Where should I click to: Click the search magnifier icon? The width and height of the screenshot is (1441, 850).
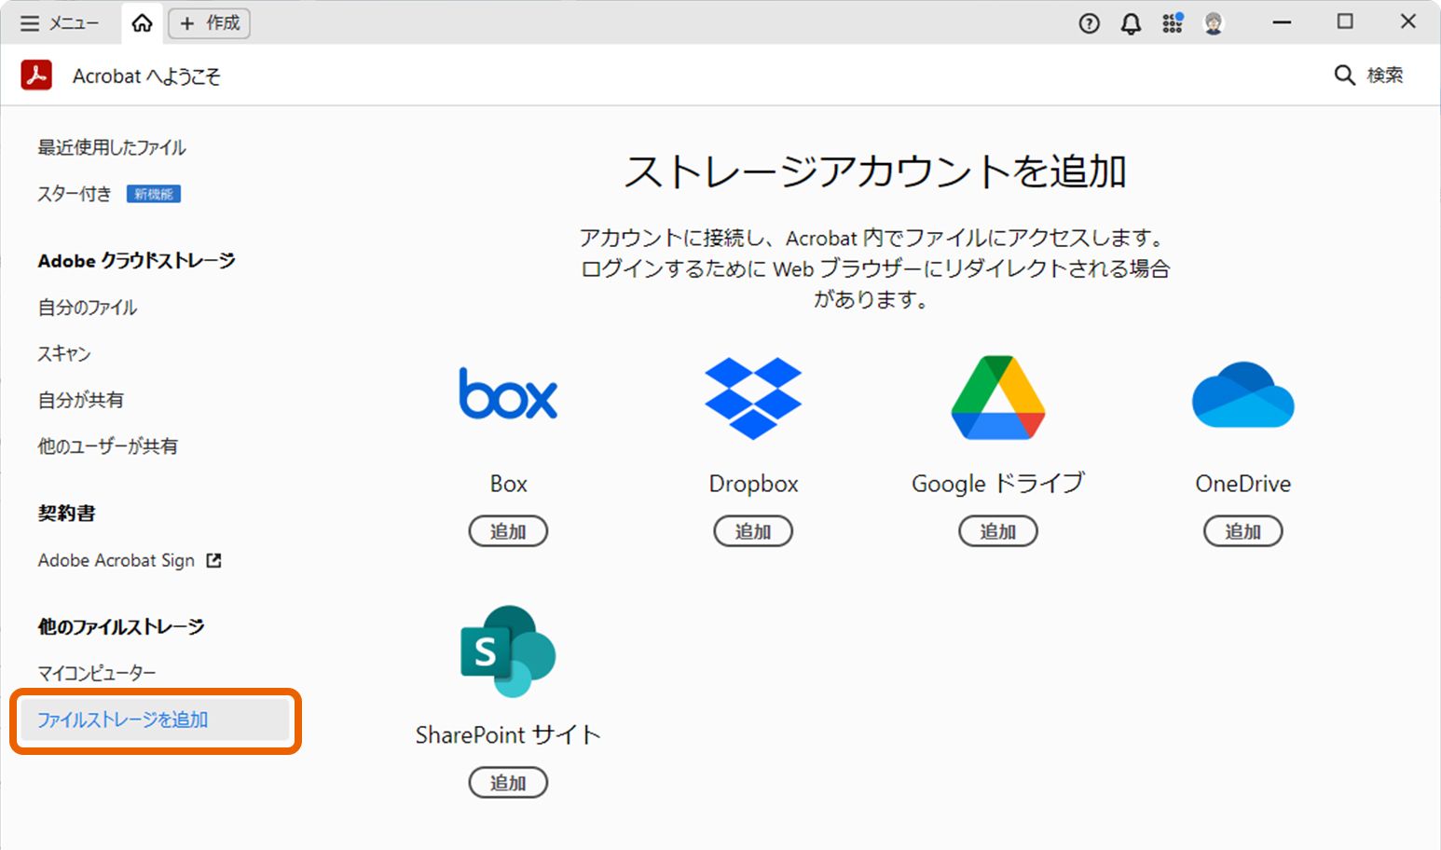pyautogui.click(x=1344, y=75)
